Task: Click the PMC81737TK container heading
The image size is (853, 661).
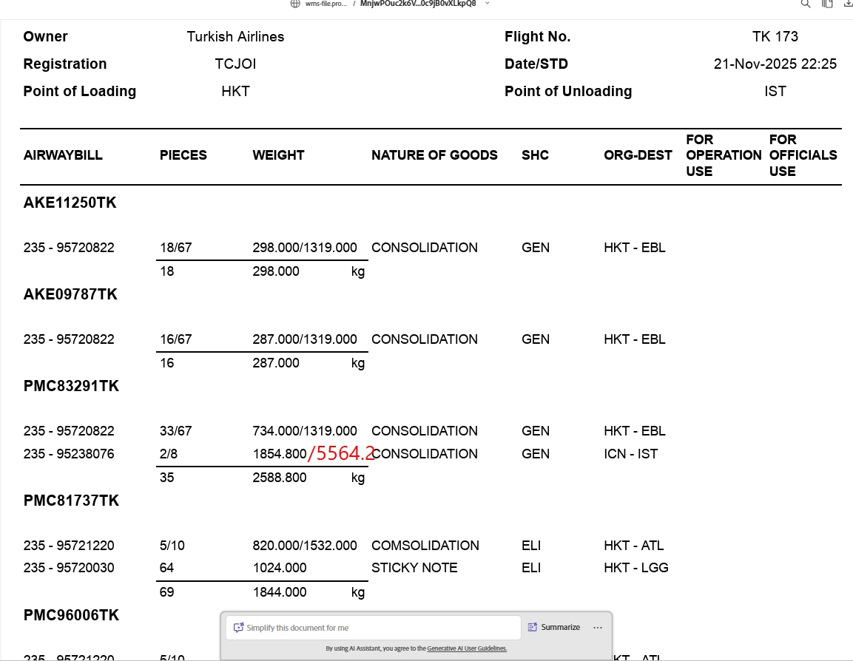Action: (71, 501)
